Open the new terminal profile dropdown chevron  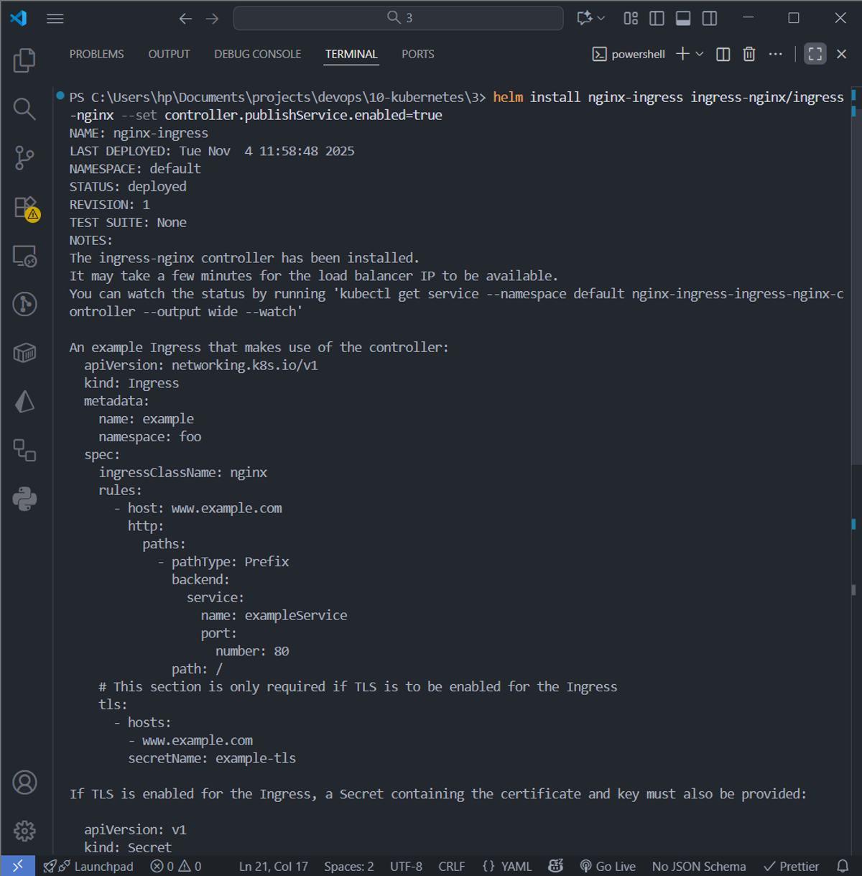pyautogui.click(x=700, y=54)
